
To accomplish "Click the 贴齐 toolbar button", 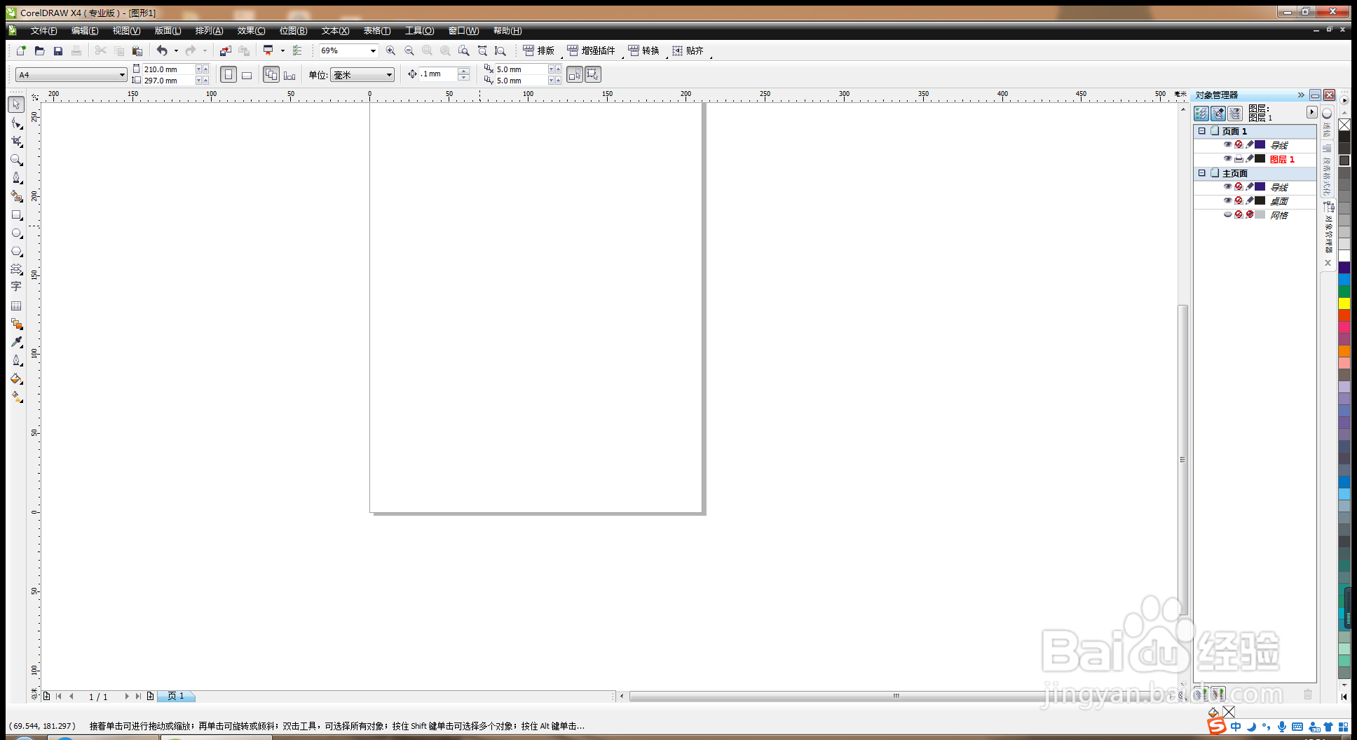I will tap(688, 50).
